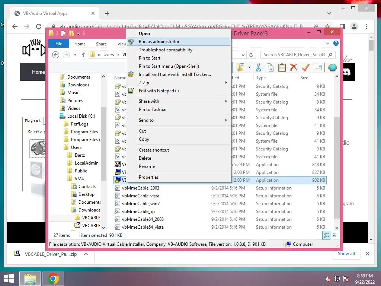Select the VM4 folder in tree
This screenshot has width=381, height=286.
(x=79, y=178)
